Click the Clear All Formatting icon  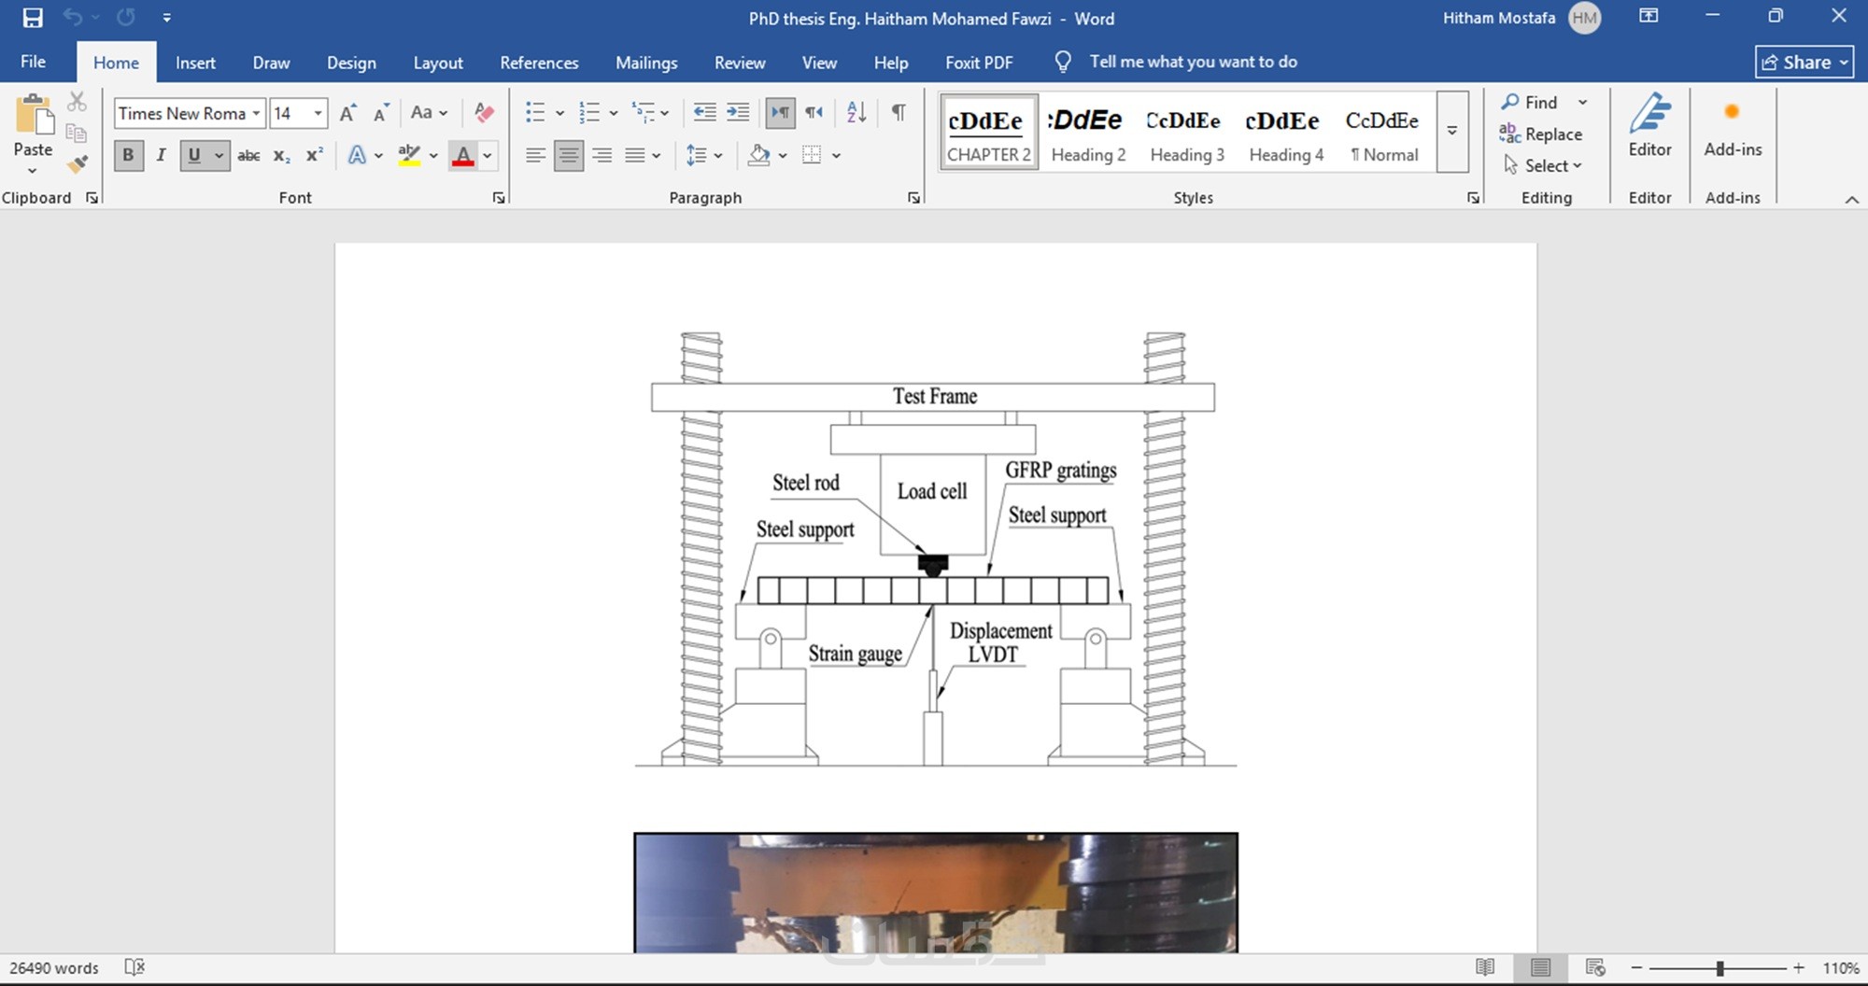pyautogui.click(x=484, y=113)
